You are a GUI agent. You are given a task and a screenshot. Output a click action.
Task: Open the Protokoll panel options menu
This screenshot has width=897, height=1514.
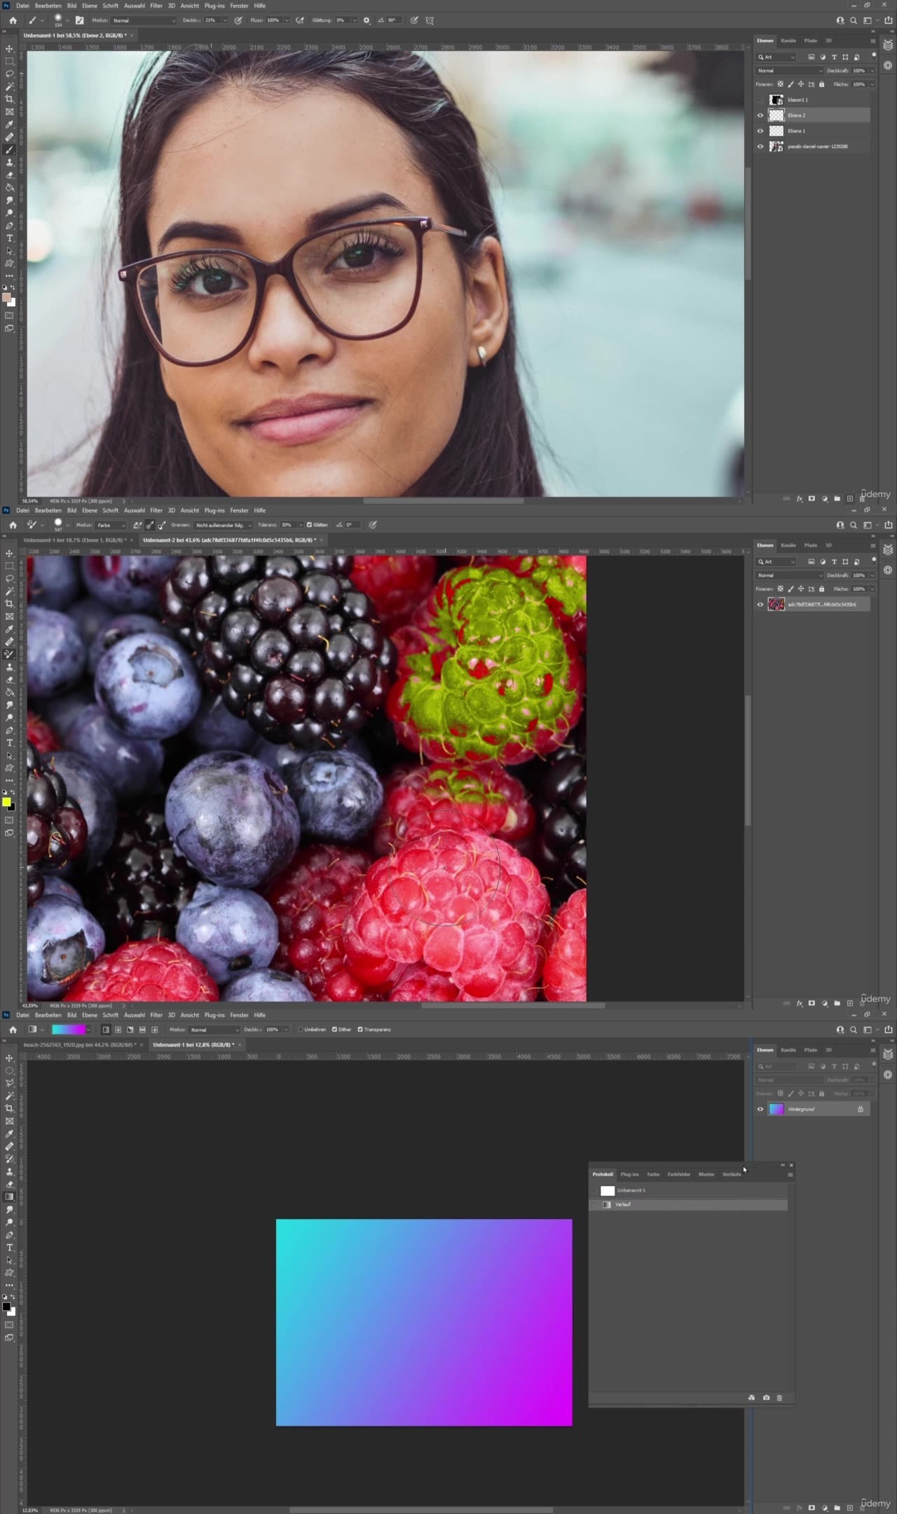pos(790,1175)
